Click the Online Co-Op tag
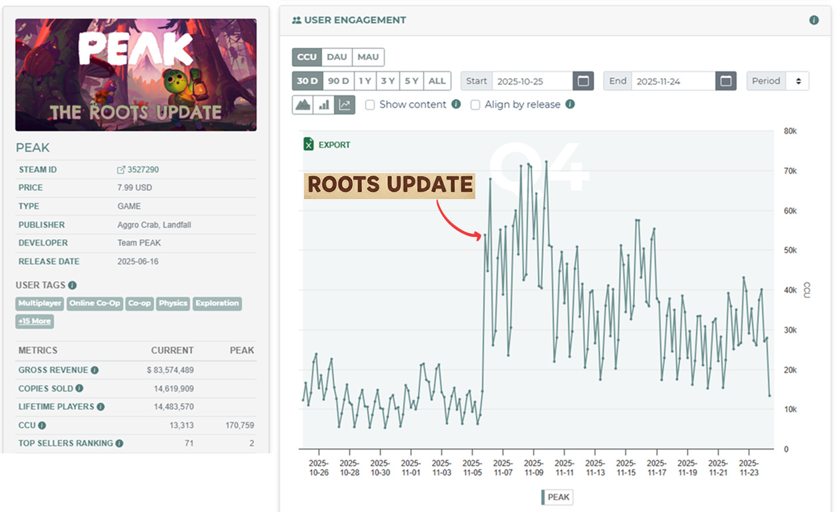Screen dimensions: 838x512 tap(95, 304)
